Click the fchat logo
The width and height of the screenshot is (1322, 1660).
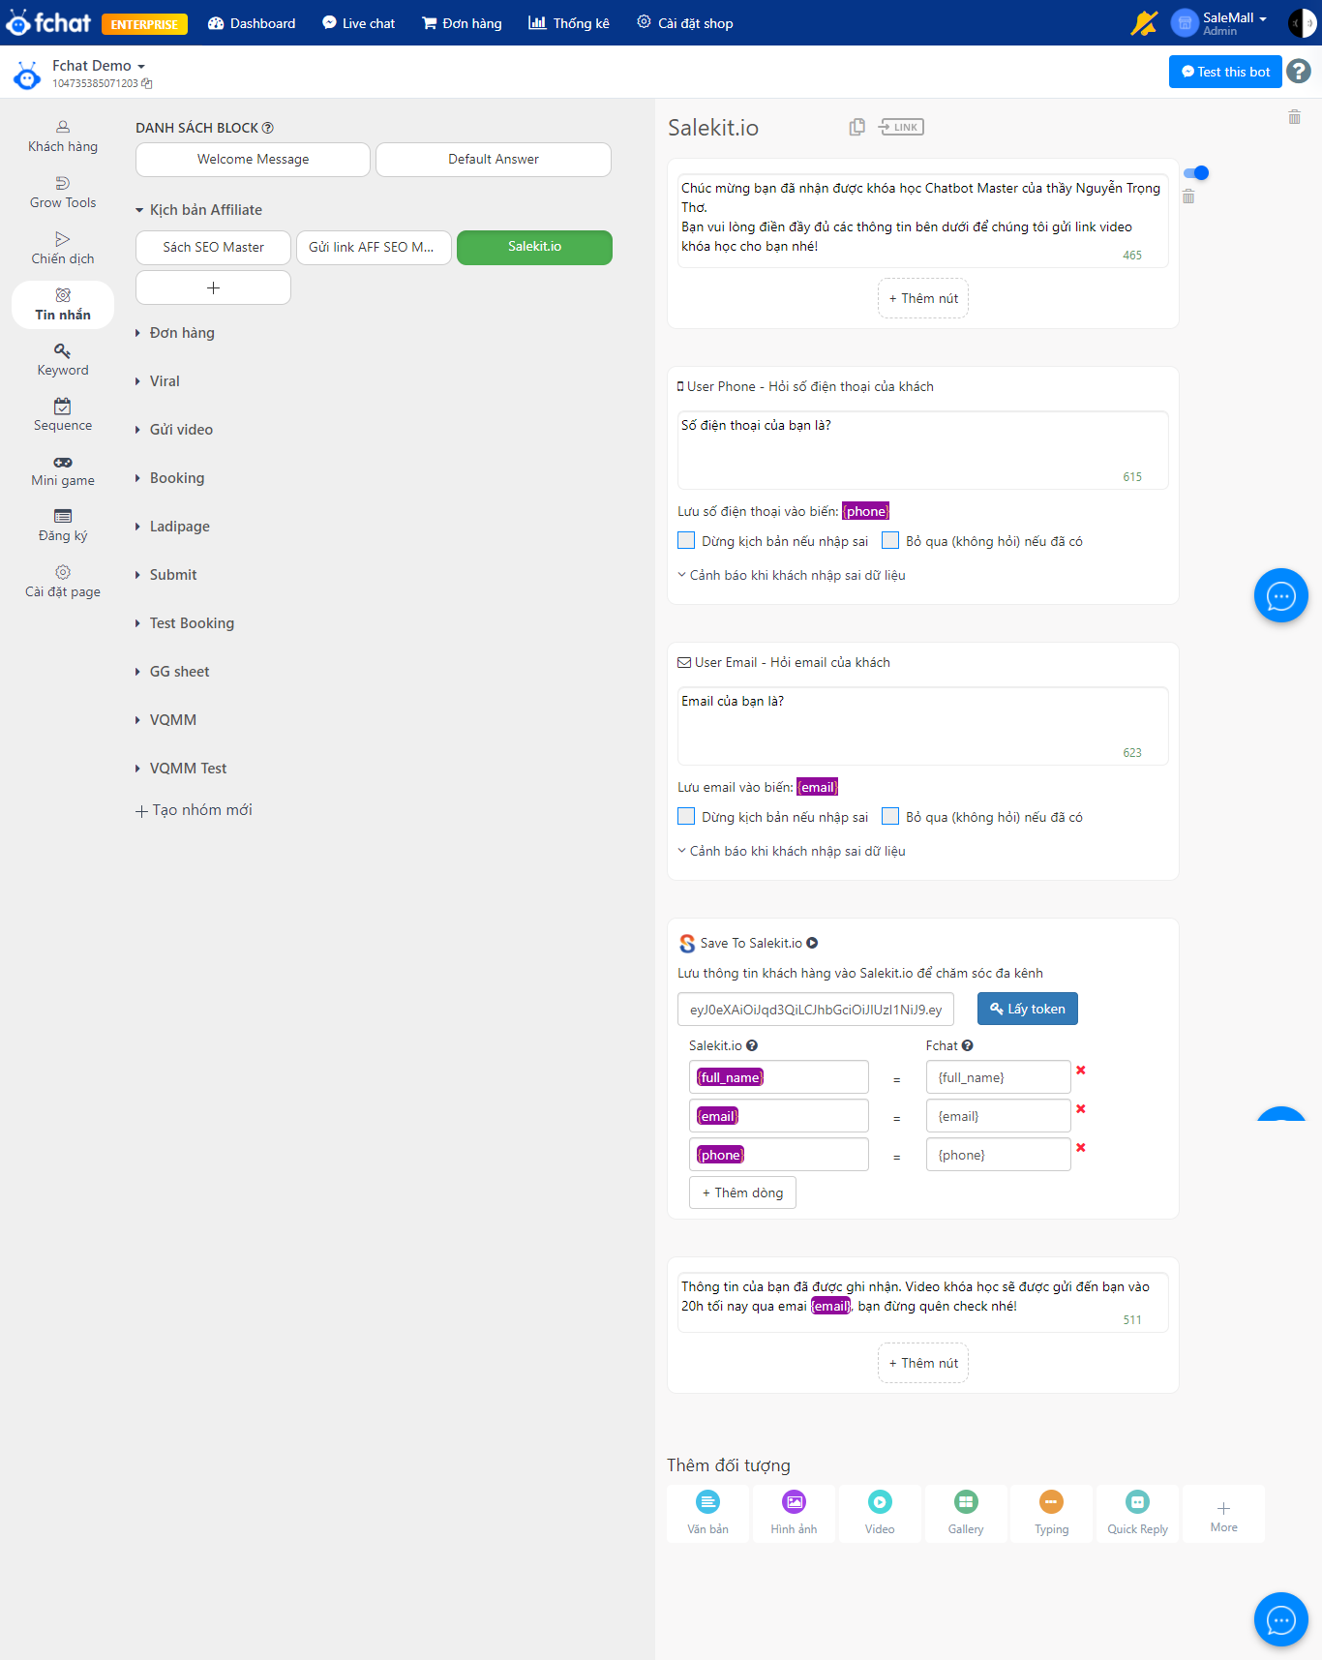pos(48,22)
